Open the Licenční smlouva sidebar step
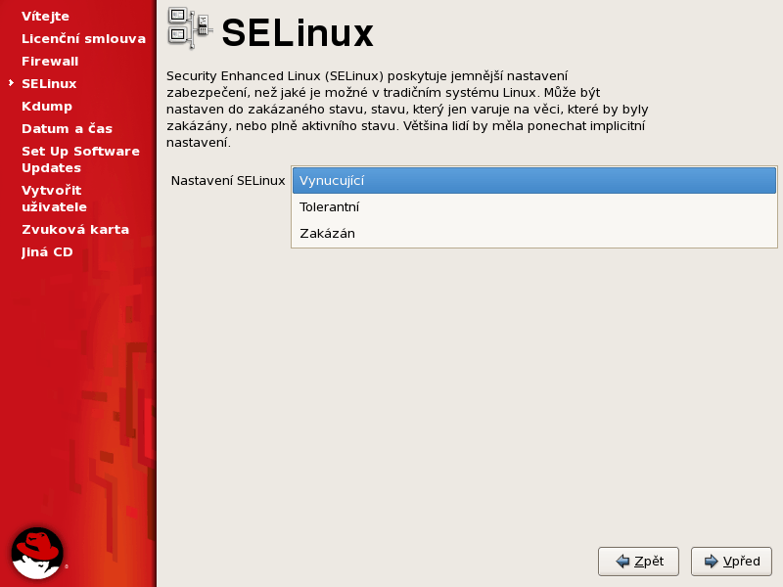The width and height of the screenshot is (783, 587). coord(83,38)
